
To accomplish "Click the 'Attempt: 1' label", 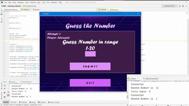I will pyautogui.click(x=54, y=34).
